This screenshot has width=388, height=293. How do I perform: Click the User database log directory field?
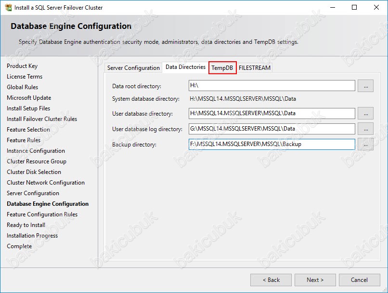click(x=272, y=129)
